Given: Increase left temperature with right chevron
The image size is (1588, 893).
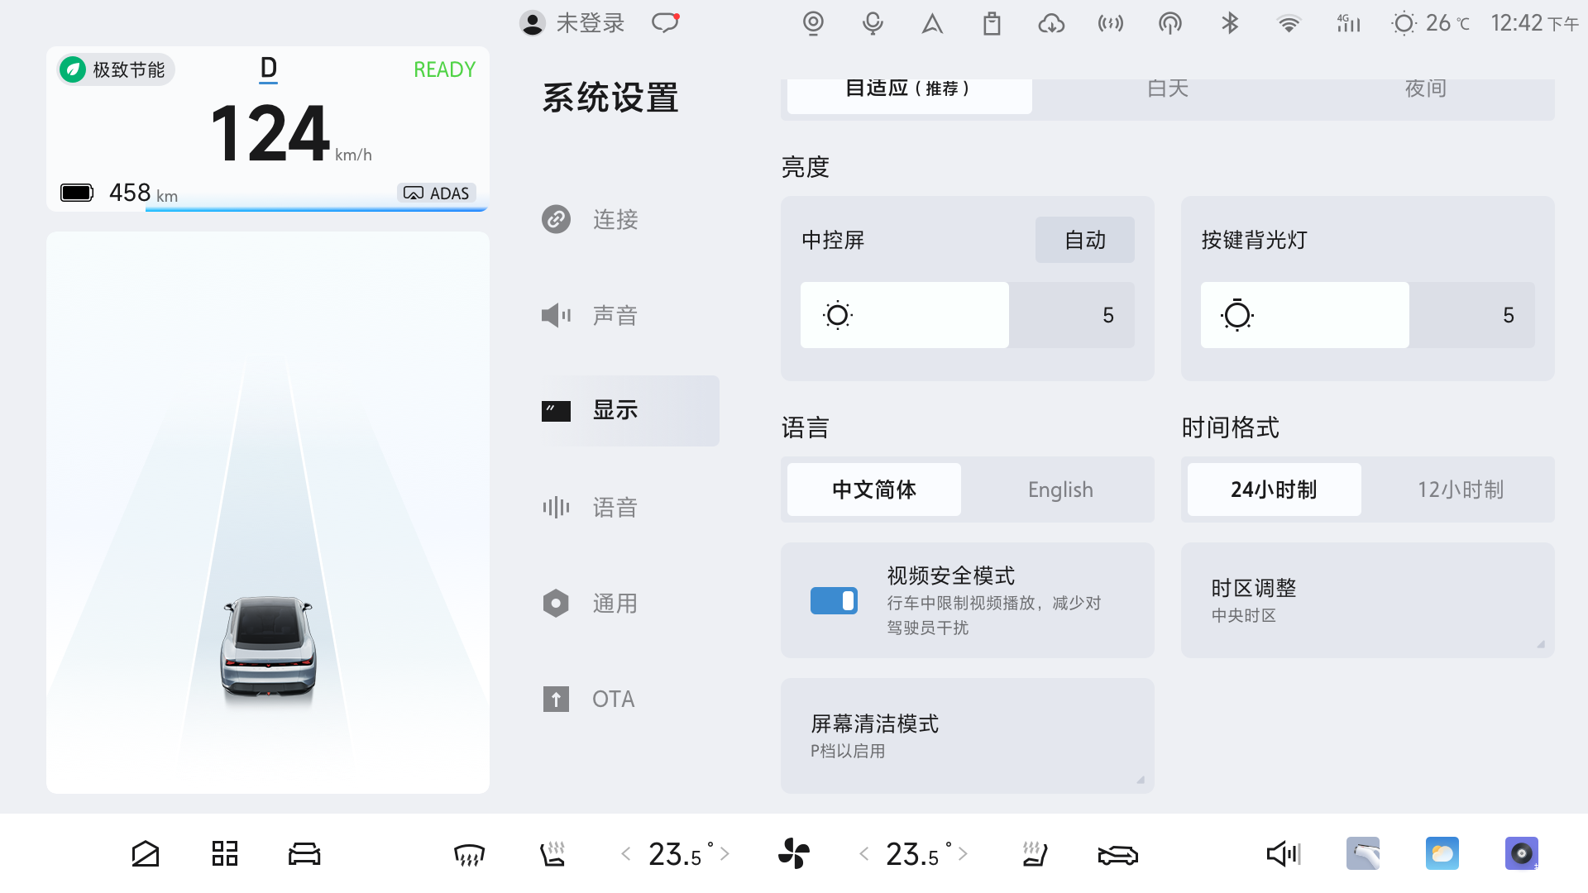Looking at the screenshot, I should click(725, 853).
